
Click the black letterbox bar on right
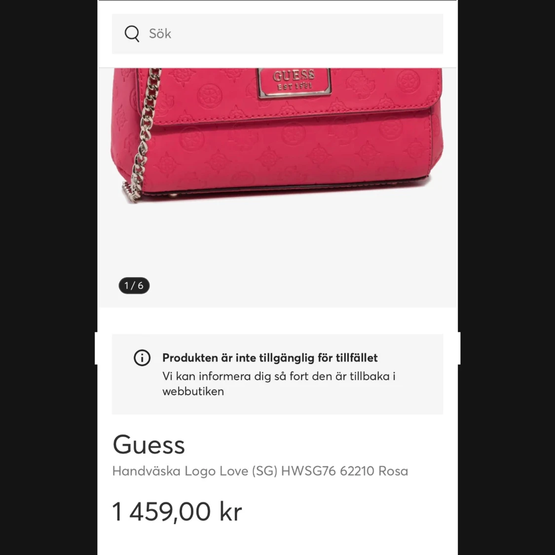point(506,277)
